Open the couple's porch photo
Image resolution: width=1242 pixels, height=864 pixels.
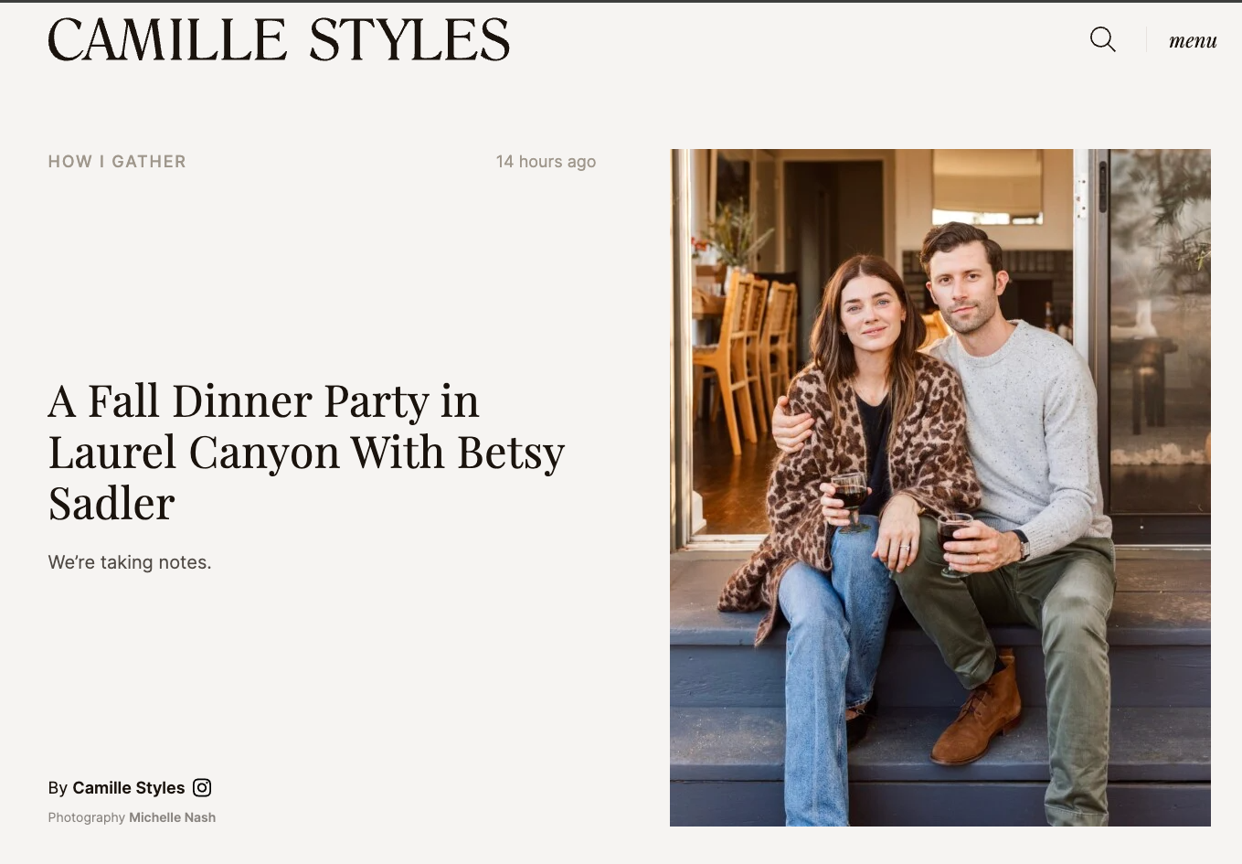(x=939, y=487)
